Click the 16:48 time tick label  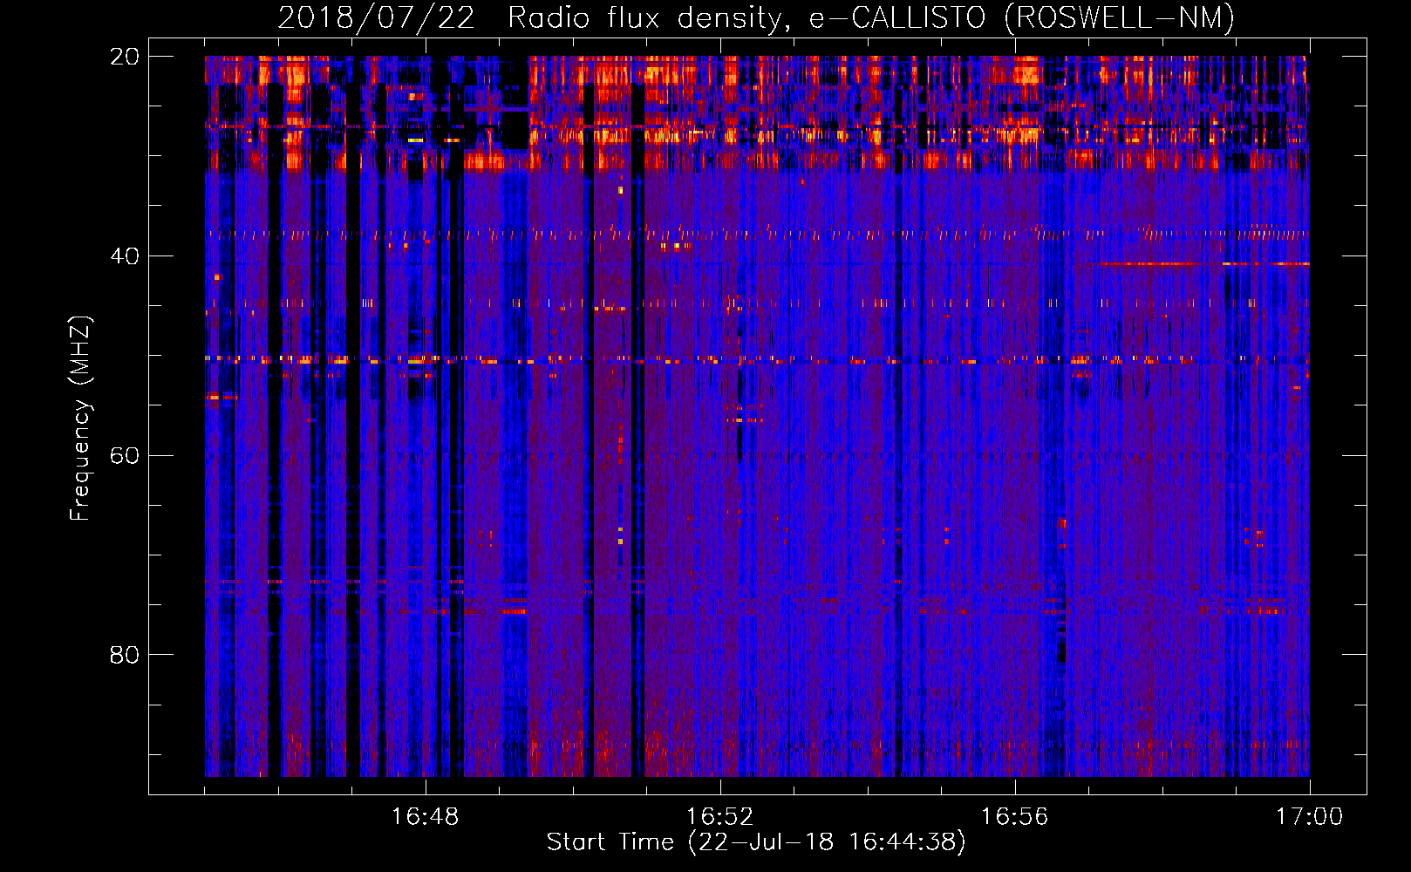point(425,817)
